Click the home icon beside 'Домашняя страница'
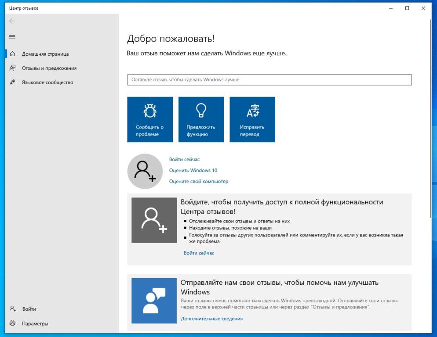Screen dimensions: 437x337 point(13,54)
